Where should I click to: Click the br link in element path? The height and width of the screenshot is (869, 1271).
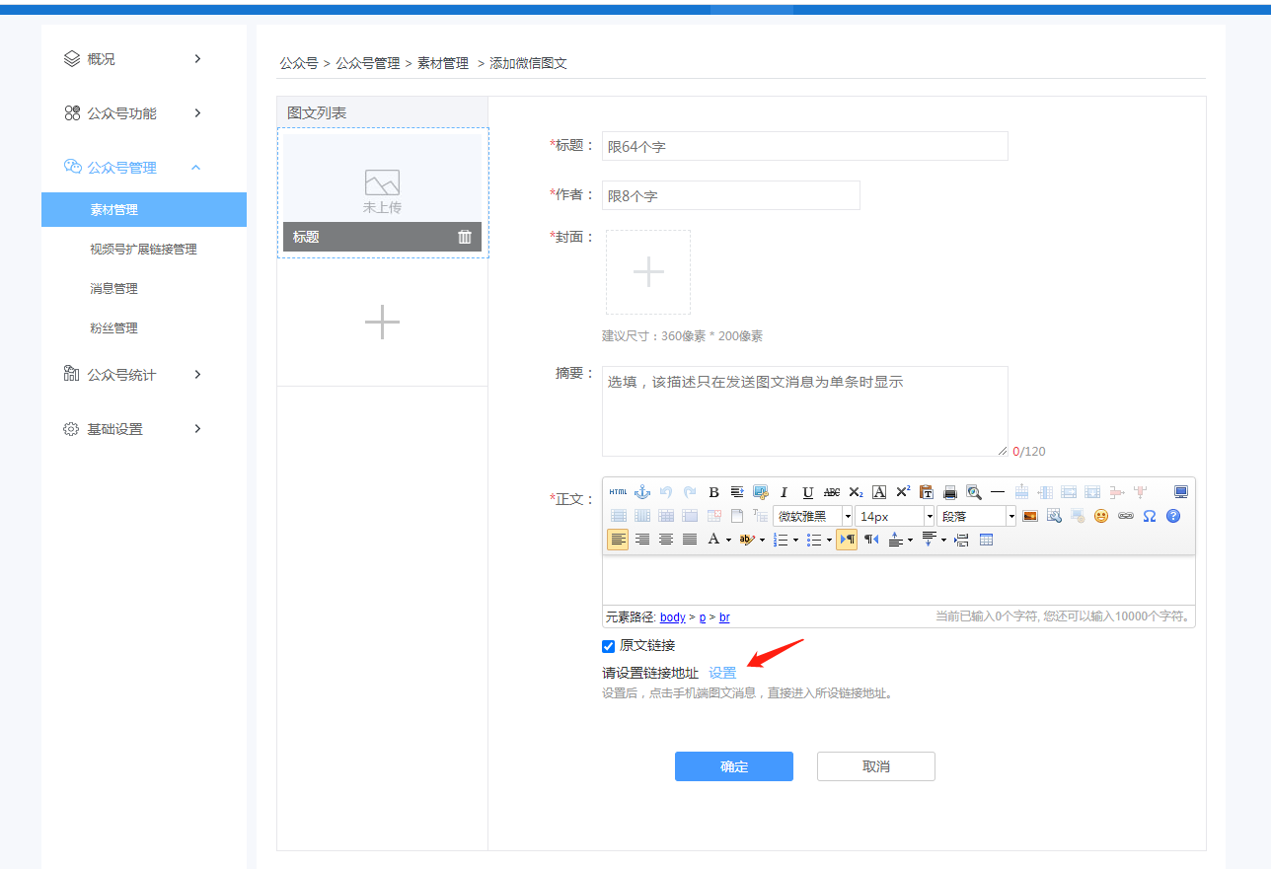[724, 617]
